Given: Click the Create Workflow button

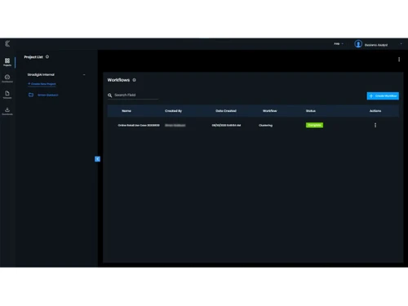Looking at the screenshot, I should tap(383, 95).
